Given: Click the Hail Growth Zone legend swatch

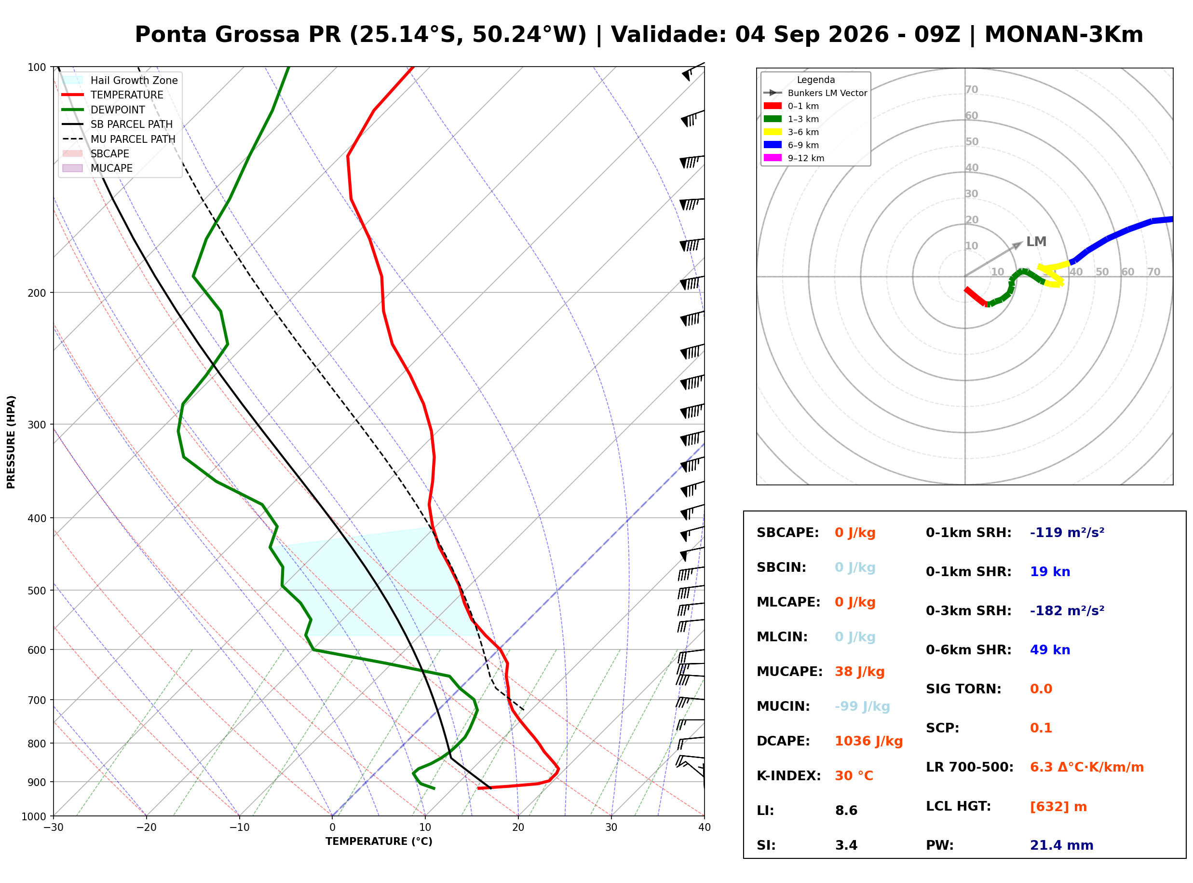Looking at the screenshot, I should [x=73, y=80].
